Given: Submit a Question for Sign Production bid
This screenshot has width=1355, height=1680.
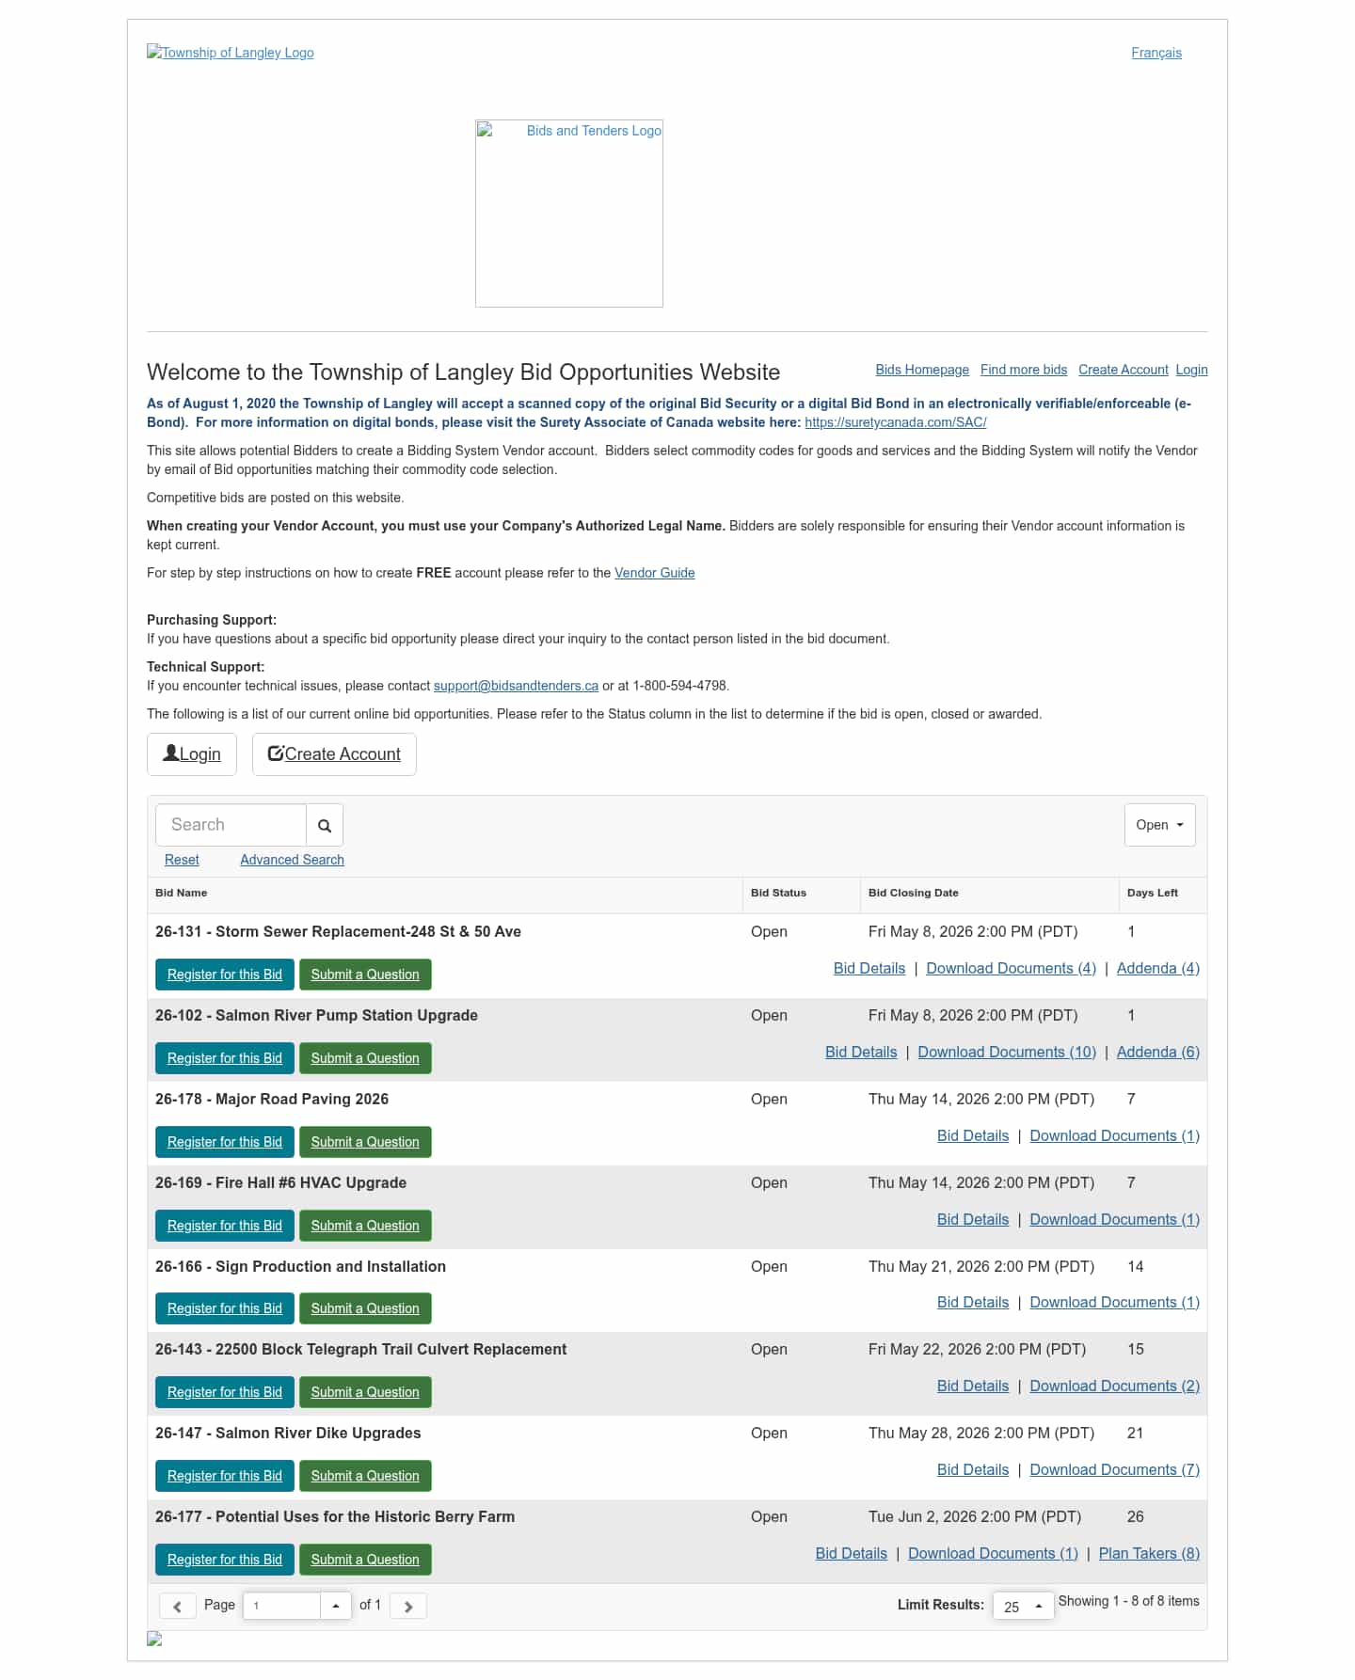Looking at the screenshot, I should point(365,1308).
